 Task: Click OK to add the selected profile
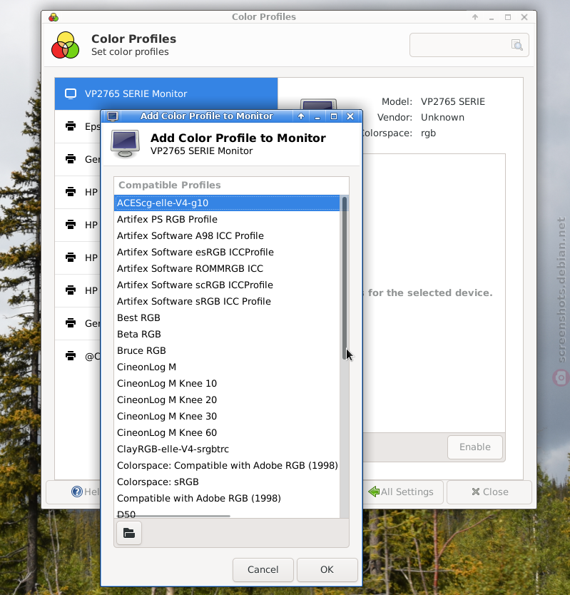click(327, 569)
